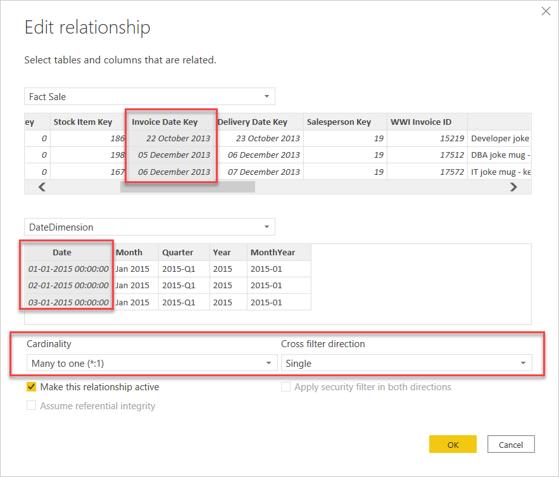Choose the MonthYear column header

click(x=272, y=252)
